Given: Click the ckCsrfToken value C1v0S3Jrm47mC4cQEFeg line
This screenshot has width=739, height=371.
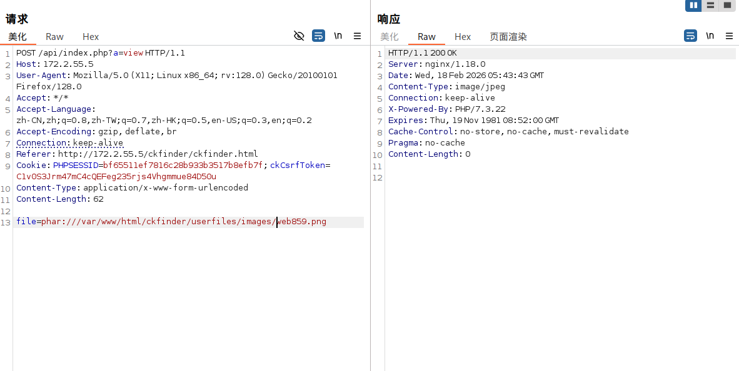Looking at the screenshot, I should click(116, 177).
